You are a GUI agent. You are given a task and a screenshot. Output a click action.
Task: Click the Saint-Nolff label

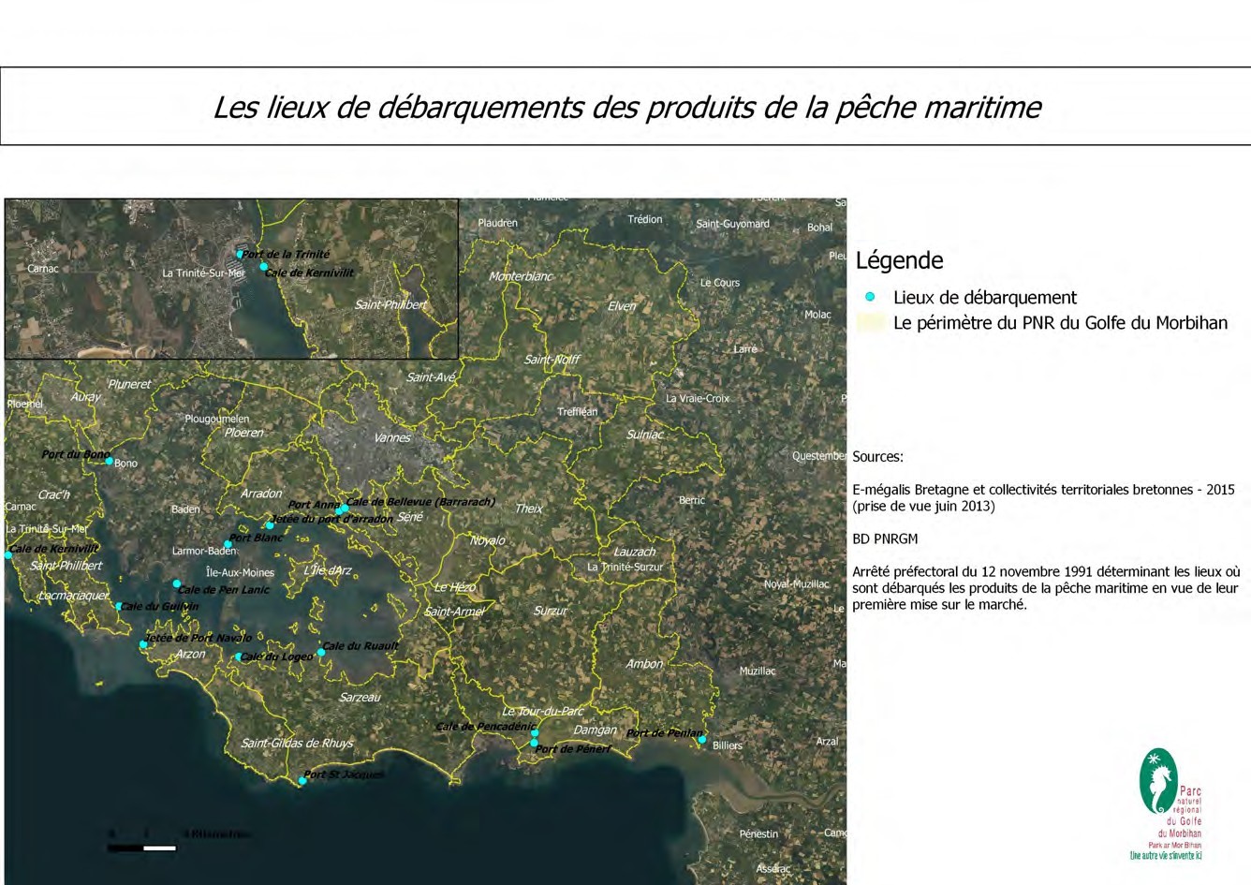tap(552, 360)
